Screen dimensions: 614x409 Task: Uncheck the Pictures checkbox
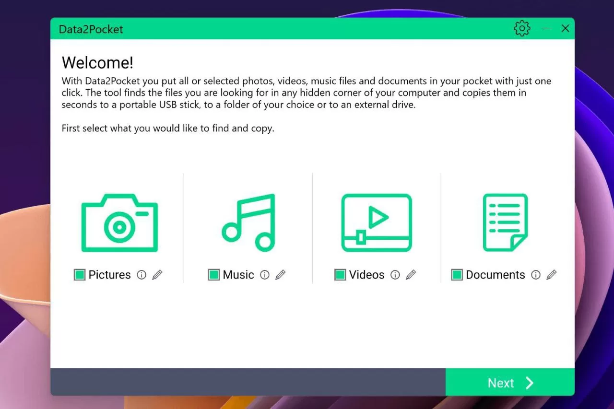[80, 275]
